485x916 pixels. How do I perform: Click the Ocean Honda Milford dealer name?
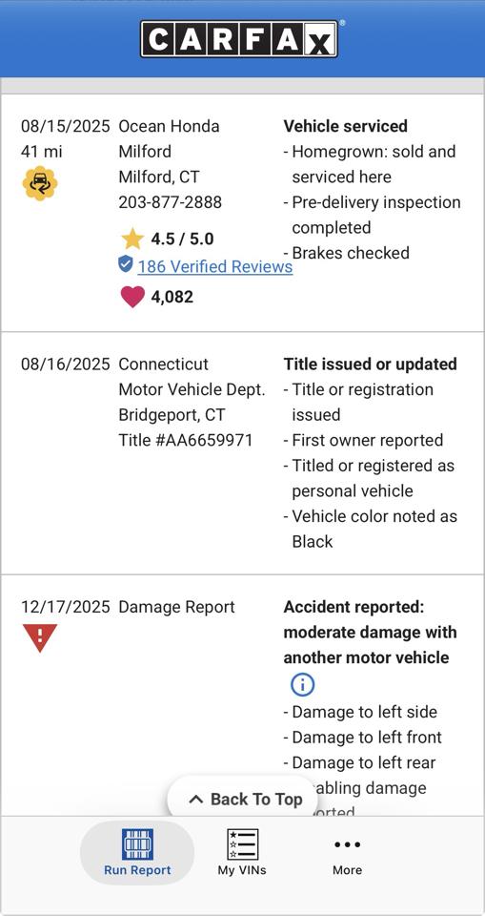coord(170,138)
